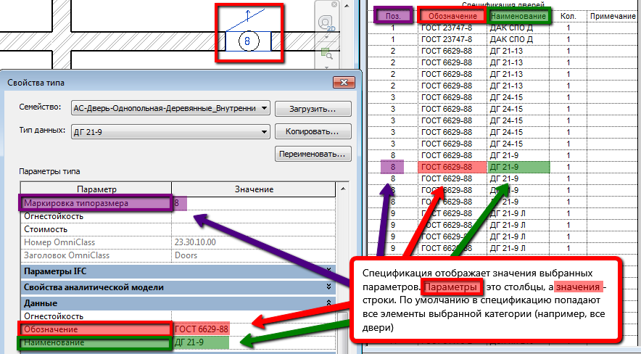Viewport: 641px width, 354px height.
Task: Click the drawing view scroll-up arrow
Action: (x=347, y=5)
